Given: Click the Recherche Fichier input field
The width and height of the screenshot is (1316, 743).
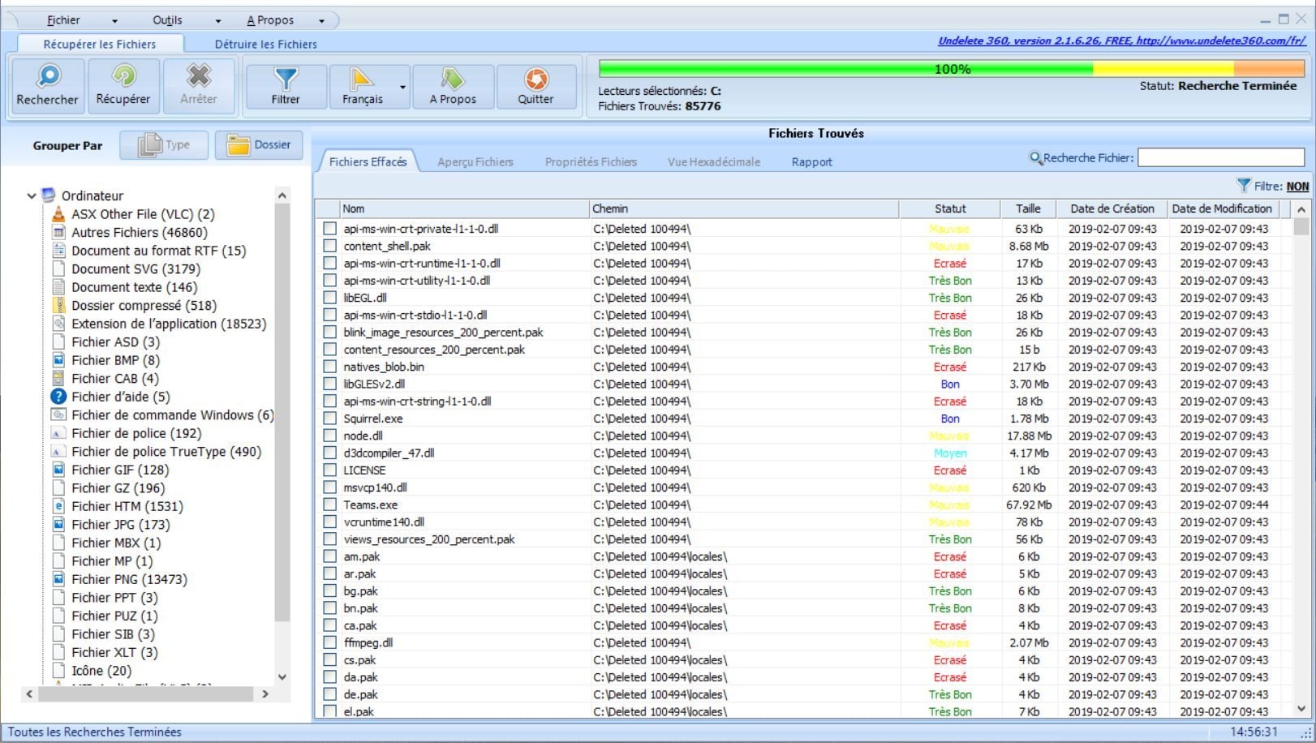Looking at the screenshot, I should [1220, 157].
